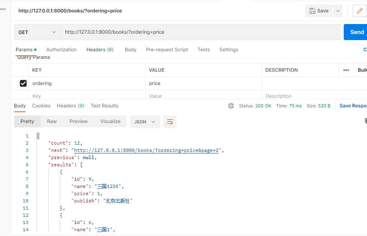This screenshot has height=236, width=367.
Task: Click the wrap lines icon in response toolbar
Action: [170, 122]
